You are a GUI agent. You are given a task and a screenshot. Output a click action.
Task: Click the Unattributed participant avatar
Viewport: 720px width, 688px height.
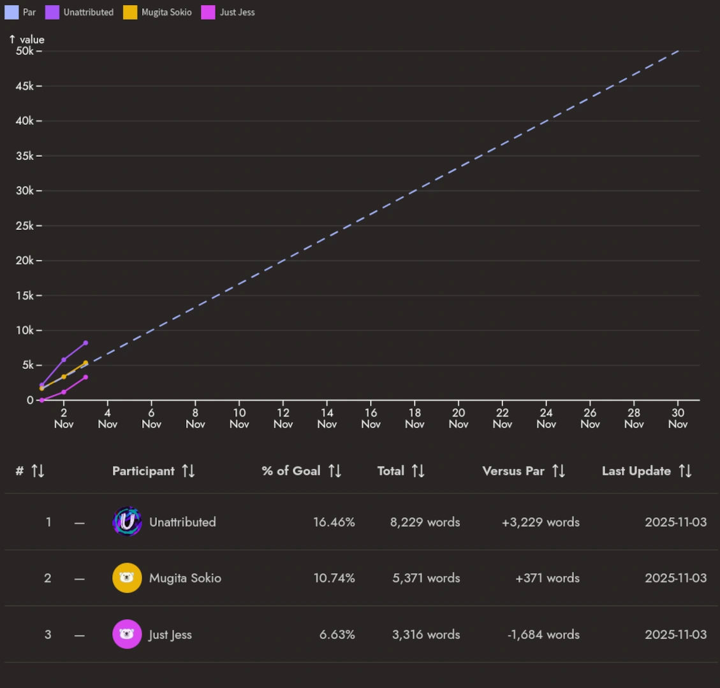click(x=126, y=522)
